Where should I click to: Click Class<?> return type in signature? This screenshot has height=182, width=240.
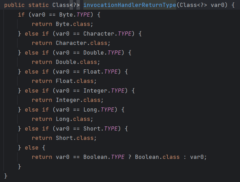(x=66, y=5)
